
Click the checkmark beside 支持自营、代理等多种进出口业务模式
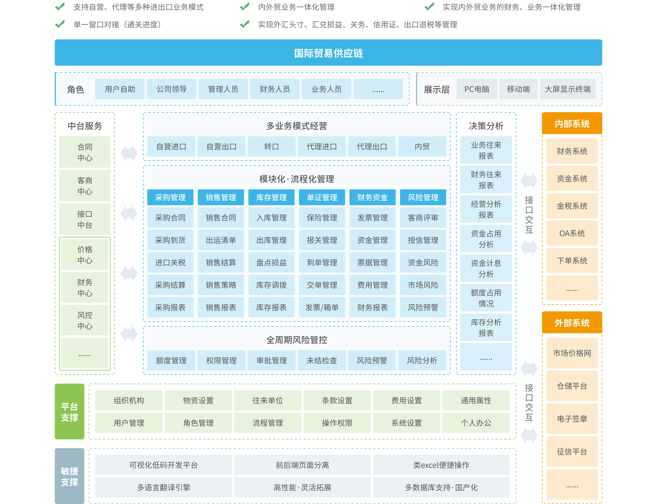pos(60,7)
